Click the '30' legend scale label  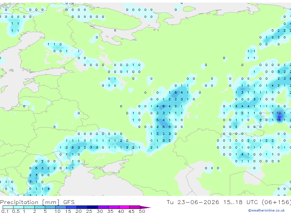point(100,211)
